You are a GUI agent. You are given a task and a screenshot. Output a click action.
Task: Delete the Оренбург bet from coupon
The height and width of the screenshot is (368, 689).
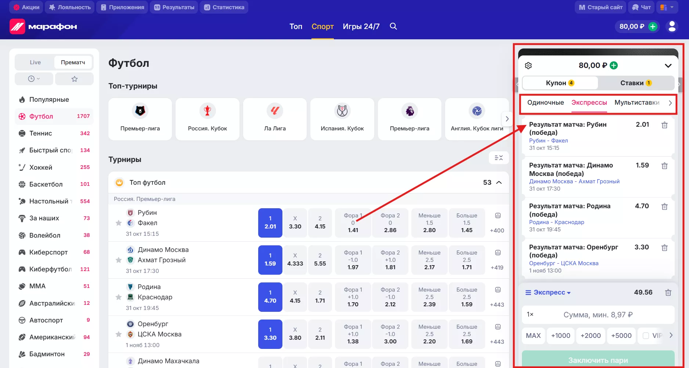tap(664, 248)
